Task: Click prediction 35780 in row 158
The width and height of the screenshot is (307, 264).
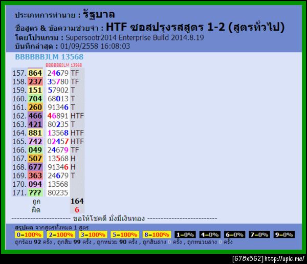Action: point(58,82)
